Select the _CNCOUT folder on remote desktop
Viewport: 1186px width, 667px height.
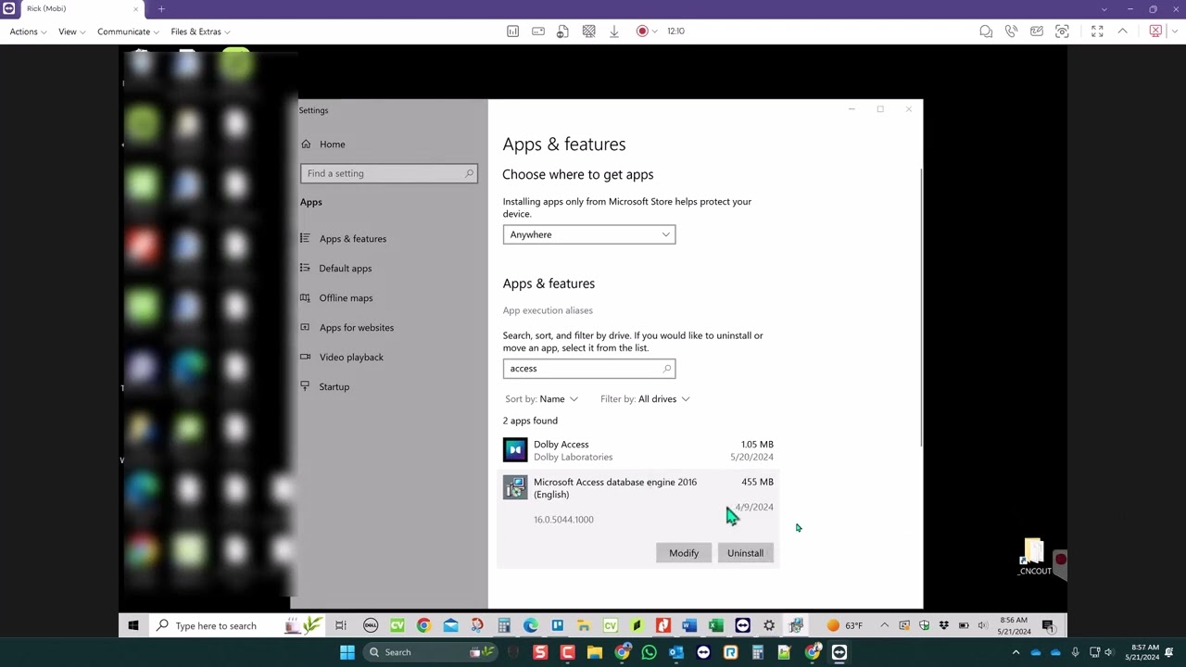(x=1034, y=557)
